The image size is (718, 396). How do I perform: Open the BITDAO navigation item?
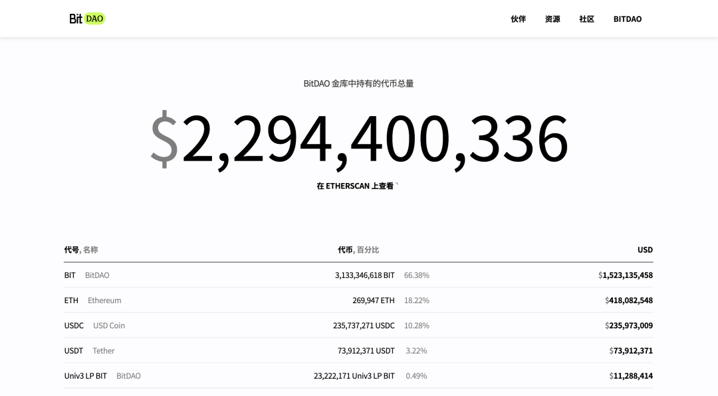pyautogui.click(x=627, y=19)
